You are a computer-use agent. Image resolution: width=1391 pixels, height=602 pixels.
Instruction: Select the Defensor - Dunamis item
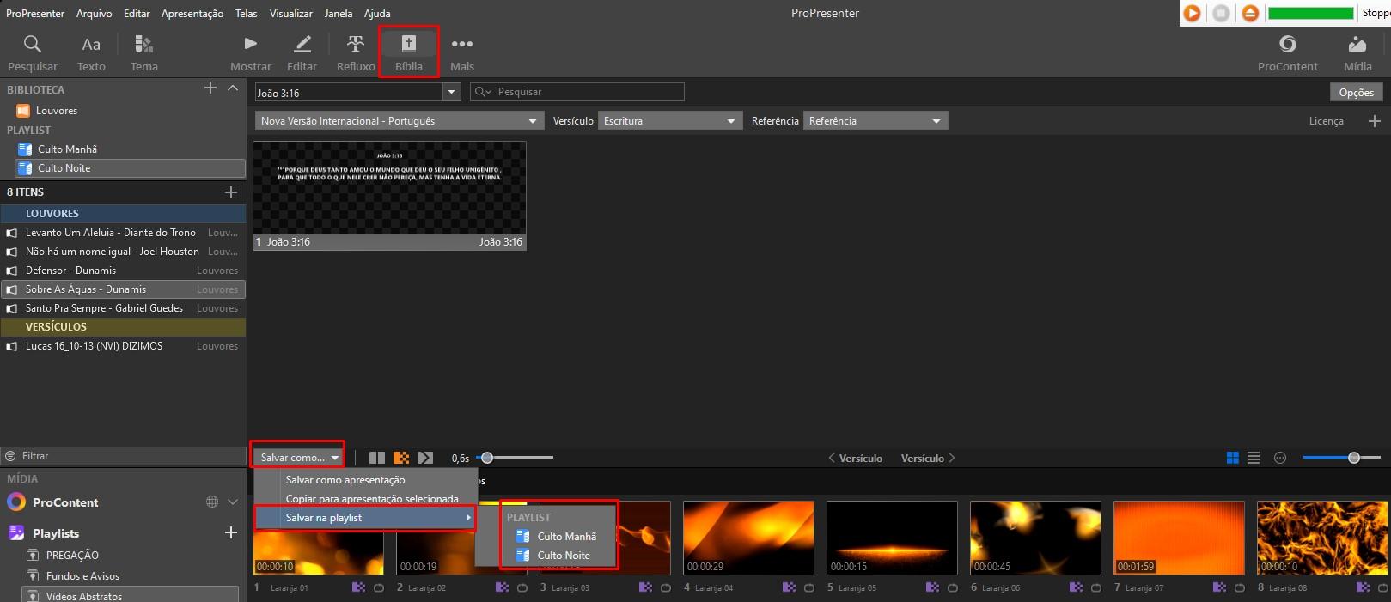pyautogui.click(x=123, y=271)
